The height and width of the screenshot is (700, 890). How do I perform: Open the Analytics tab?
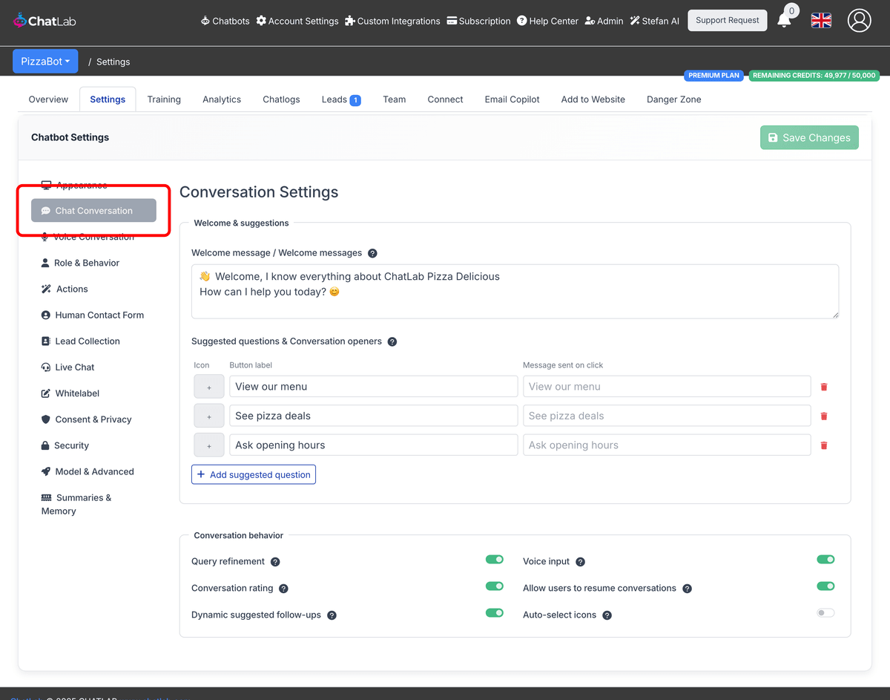coord(222,99)
